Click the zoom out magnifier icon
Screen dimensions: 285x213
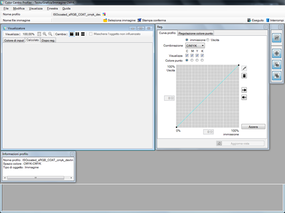(x=50, y=34)
